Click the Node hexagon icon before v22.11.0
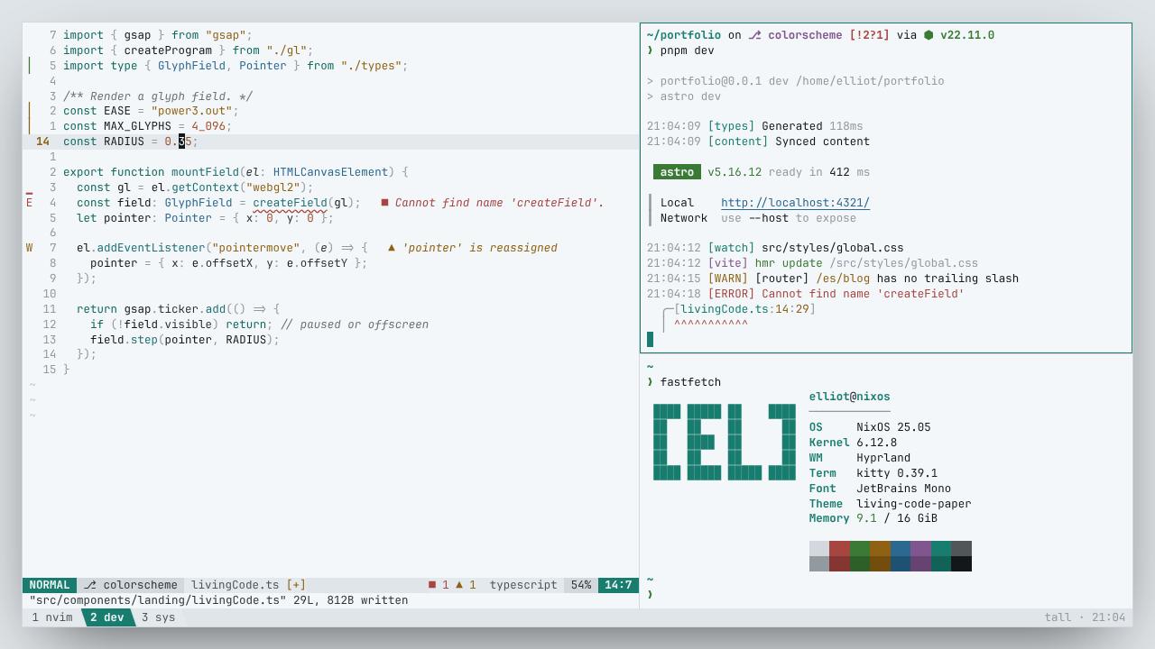1155x649 pixels. pos(928,35)
